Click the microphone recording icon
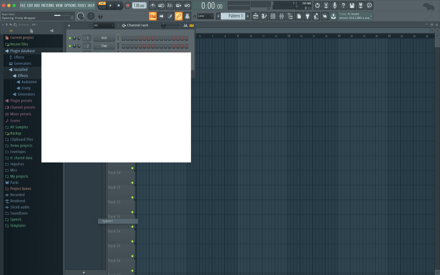The image size is (440, 275). [x=334, y=5]
